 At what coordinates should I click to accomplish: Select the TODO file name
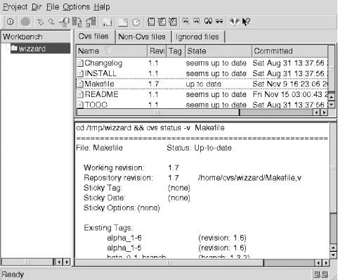[x=96, y=105]
